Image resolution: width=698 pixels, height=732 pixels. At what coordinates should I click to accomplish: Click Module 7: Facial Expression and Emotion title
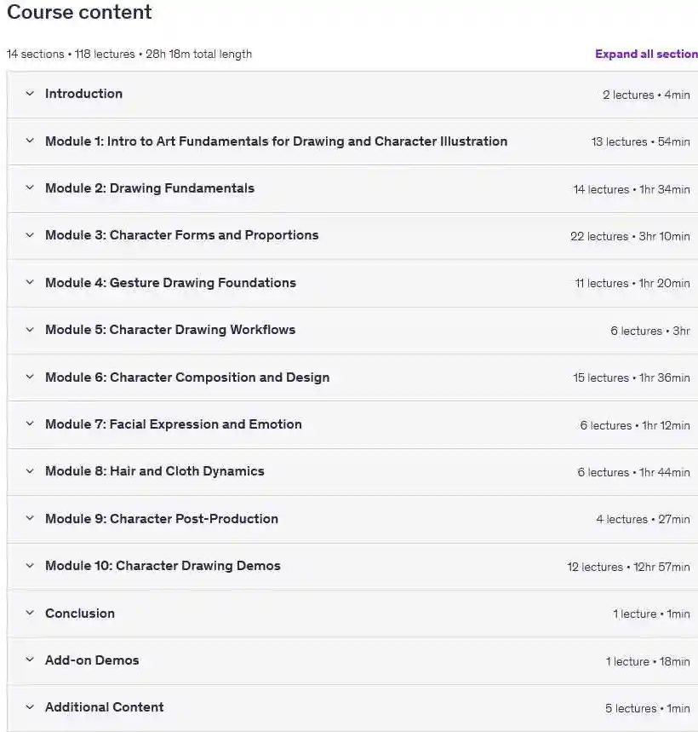coord(174,424)
